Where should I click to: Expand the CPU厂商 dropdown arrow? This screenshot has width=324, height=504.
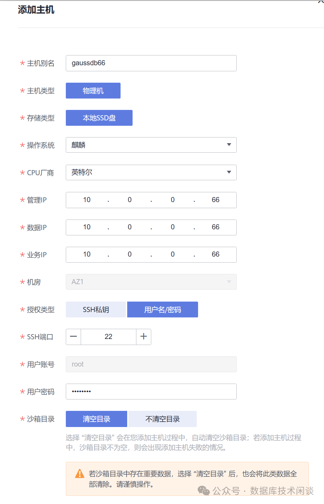(229, 172)
